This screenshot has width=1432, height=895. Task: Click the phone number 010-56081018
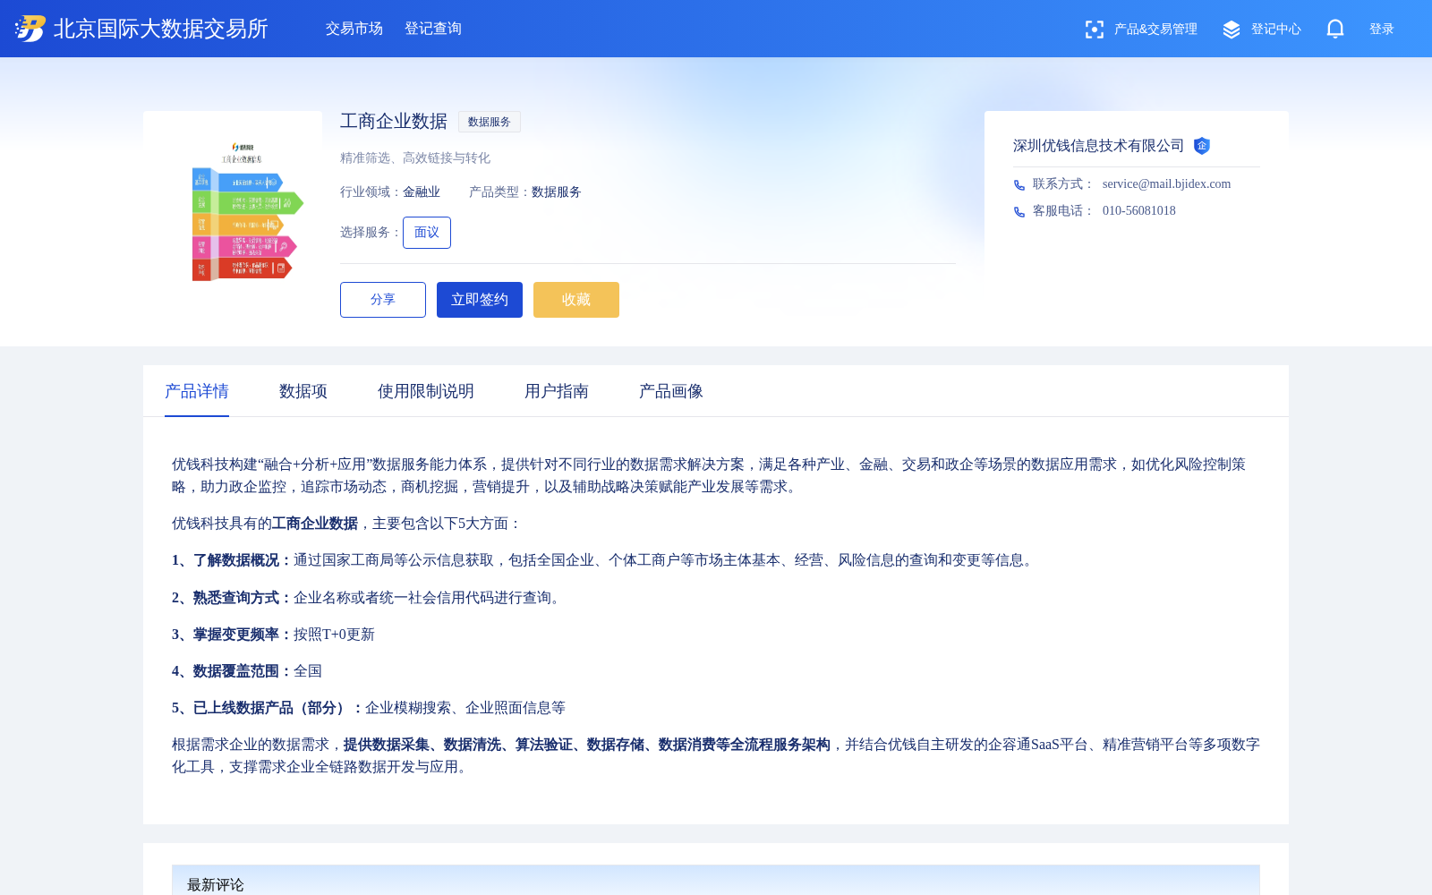point(1139,211)
